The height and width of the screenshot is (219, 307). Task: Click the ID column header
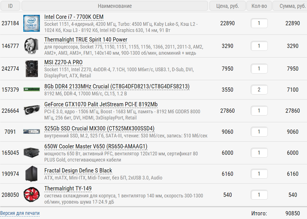tap(10, 6)
